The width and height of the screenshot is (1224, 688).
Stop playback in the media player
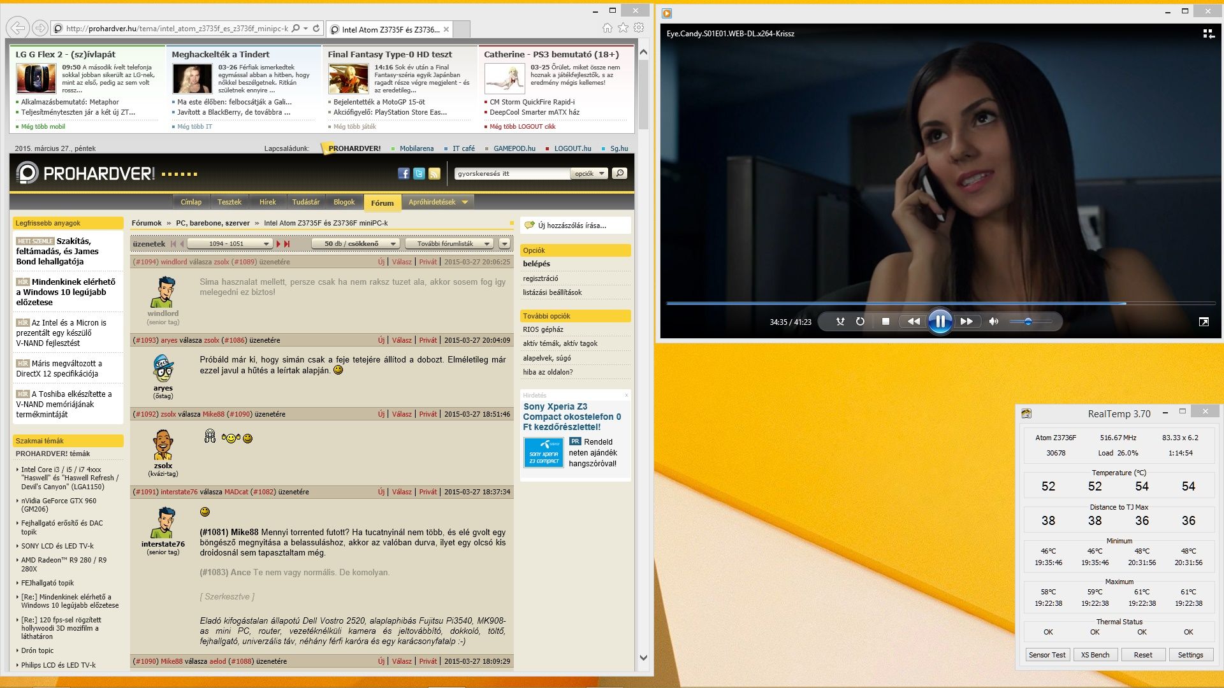coord(885,322)
